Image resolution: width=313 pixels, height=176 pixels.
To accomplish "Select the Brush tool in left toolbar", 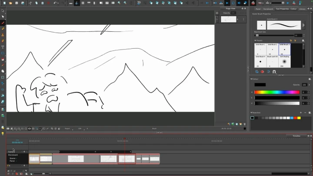I will tap(3, 23).
